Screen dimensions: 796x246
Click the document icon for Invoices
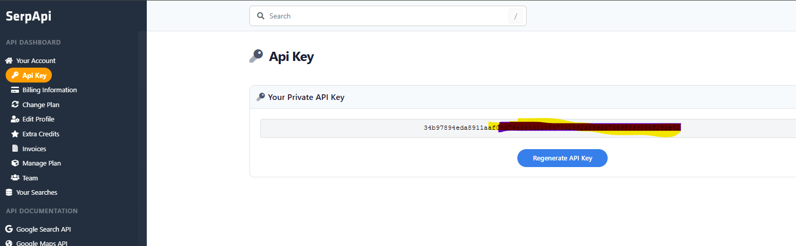point(15,149)
